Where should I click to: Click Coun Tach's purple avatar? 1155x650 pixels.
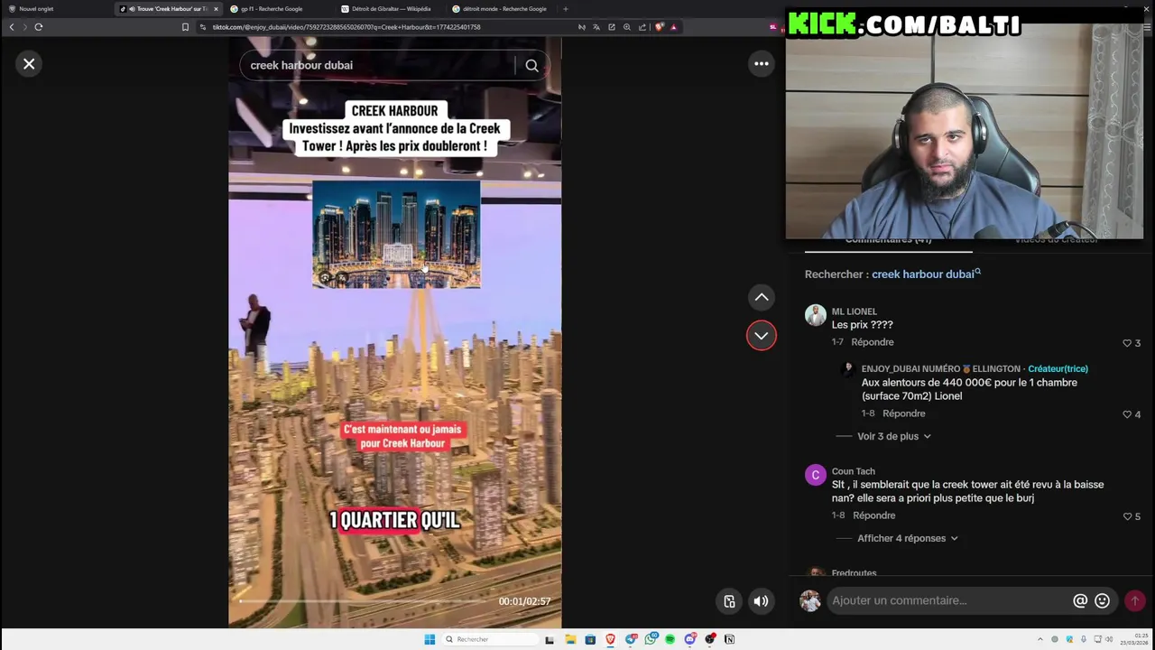pos(816,475)
